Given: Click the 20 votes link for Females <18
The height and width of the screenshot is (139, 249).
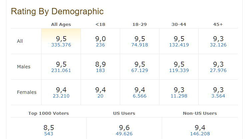Looking at the screenshot, I should pyautogui.click(x=100, y=96).
